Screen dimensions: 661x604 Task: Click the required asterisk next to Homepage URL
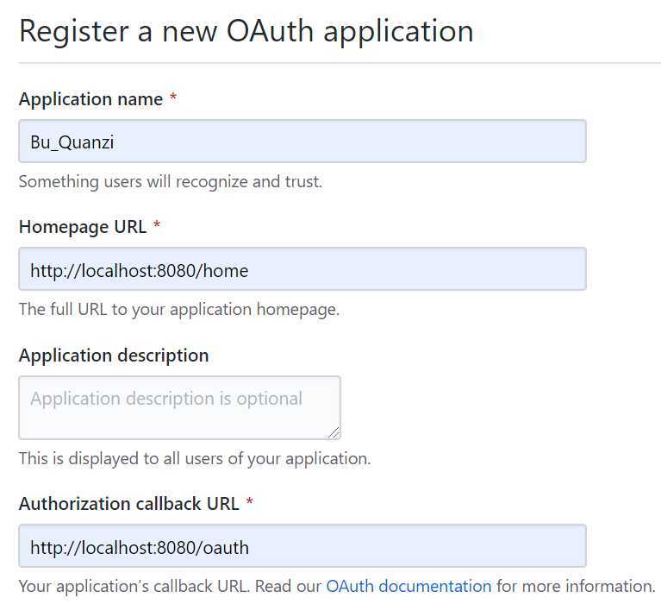click(x=157, y=227)
